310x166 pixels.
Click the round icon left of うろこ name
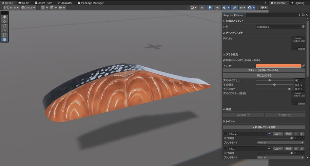click(x=226, y=149)
